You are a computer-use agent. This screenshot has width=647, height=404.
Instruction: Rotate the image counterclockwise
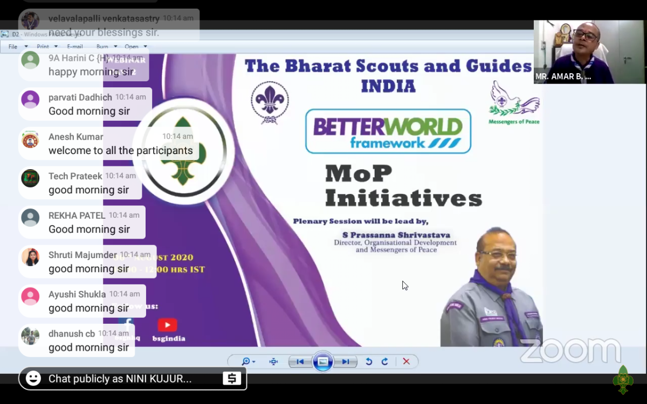point(369,361)
